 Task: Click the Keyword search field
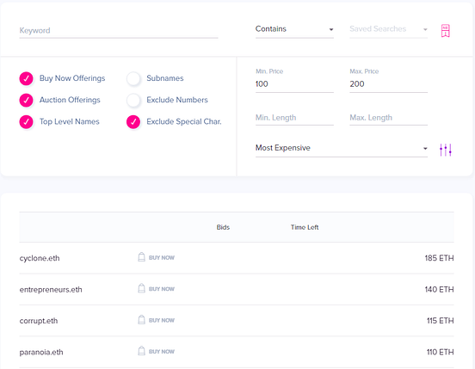pyautogui.click(x=119, y=31)
